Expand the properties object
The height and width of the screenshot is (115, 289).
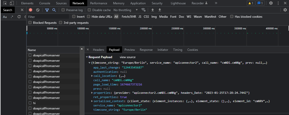click(x=92, y=93)
